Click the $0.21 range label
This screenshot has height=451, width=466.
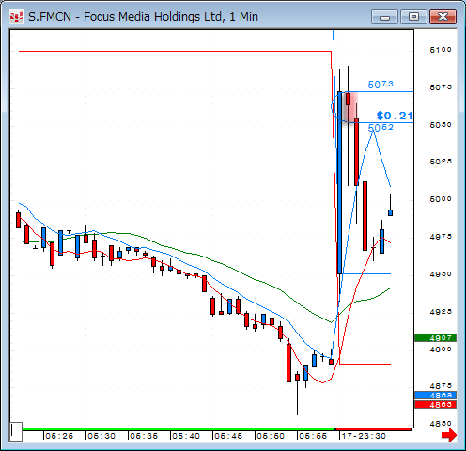tap(395, 116)
